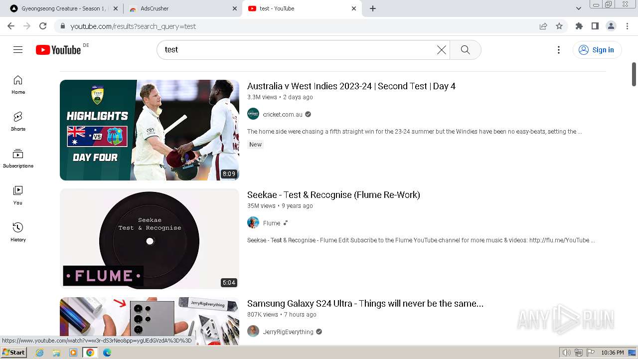Open the Windows Start menu
The height and width of the screenshot is (359, 638).
tap(13, 353)
